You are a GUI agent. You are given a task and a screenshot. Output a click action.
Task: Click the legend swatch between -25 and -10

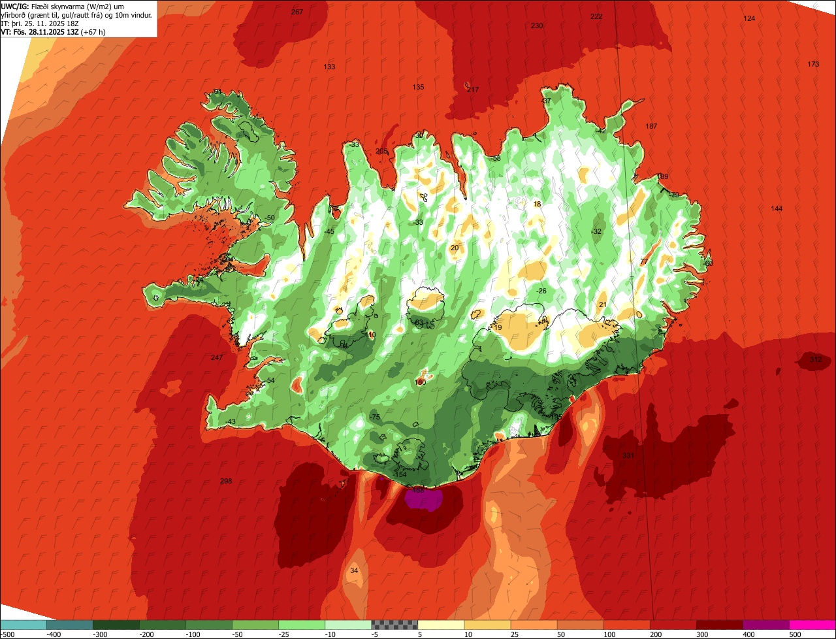(x=302, y=625)
